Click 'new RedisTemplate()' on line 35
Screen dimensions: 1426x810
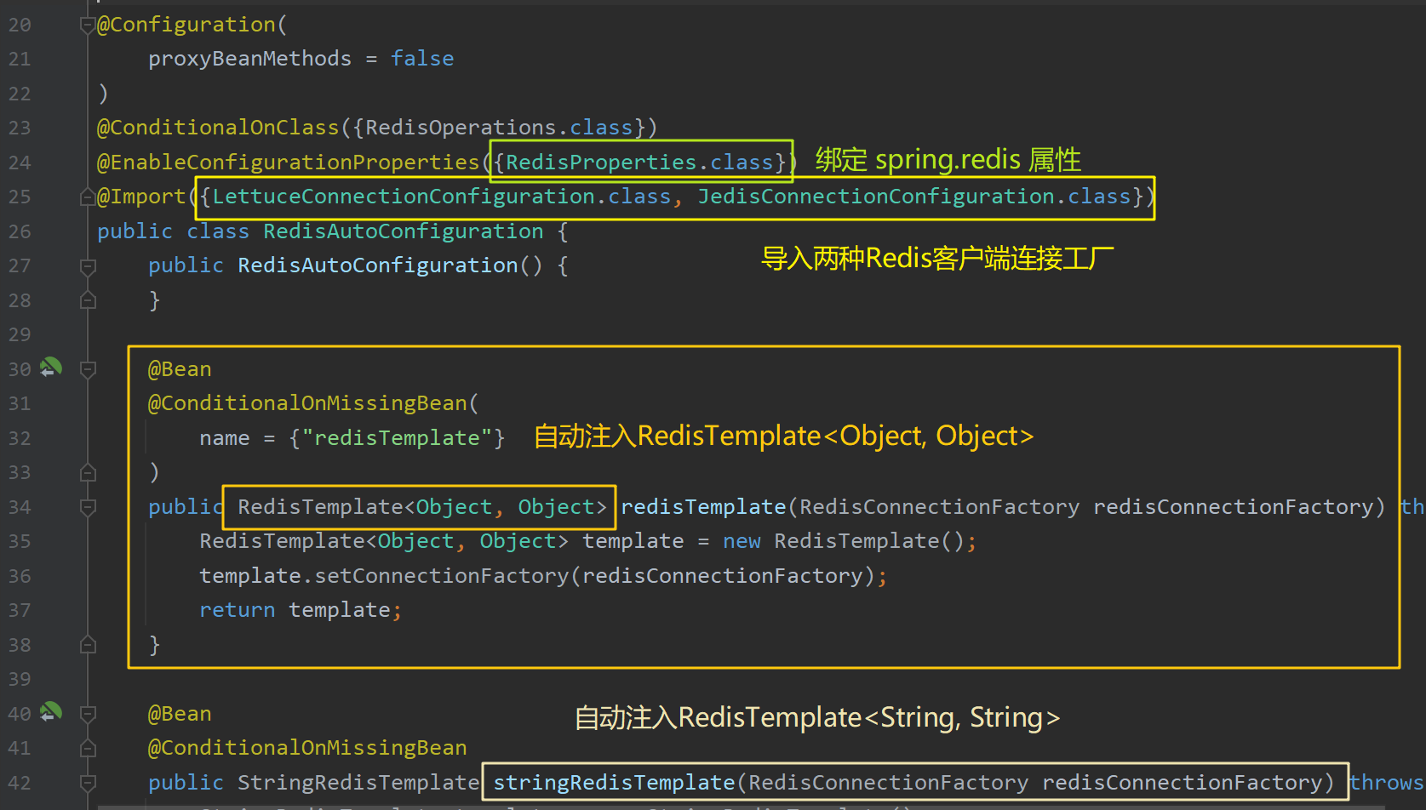point(844,541)
